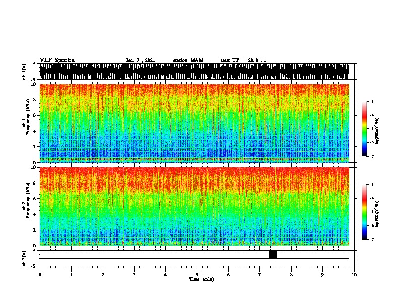Click time axis tick label "9"
Image resolution: width=399 pixels, height=308 pixels.
(322, 274)
